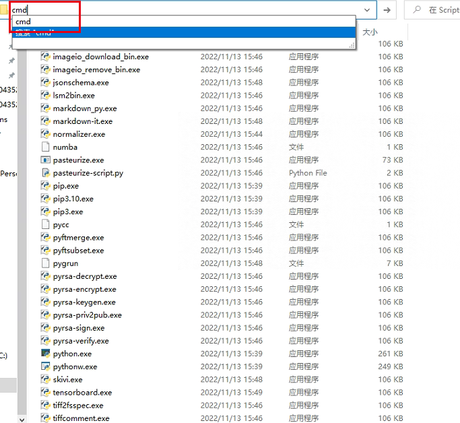Click the markdown_py.exe file icon

pyautogui.click(x=46, y=108)
